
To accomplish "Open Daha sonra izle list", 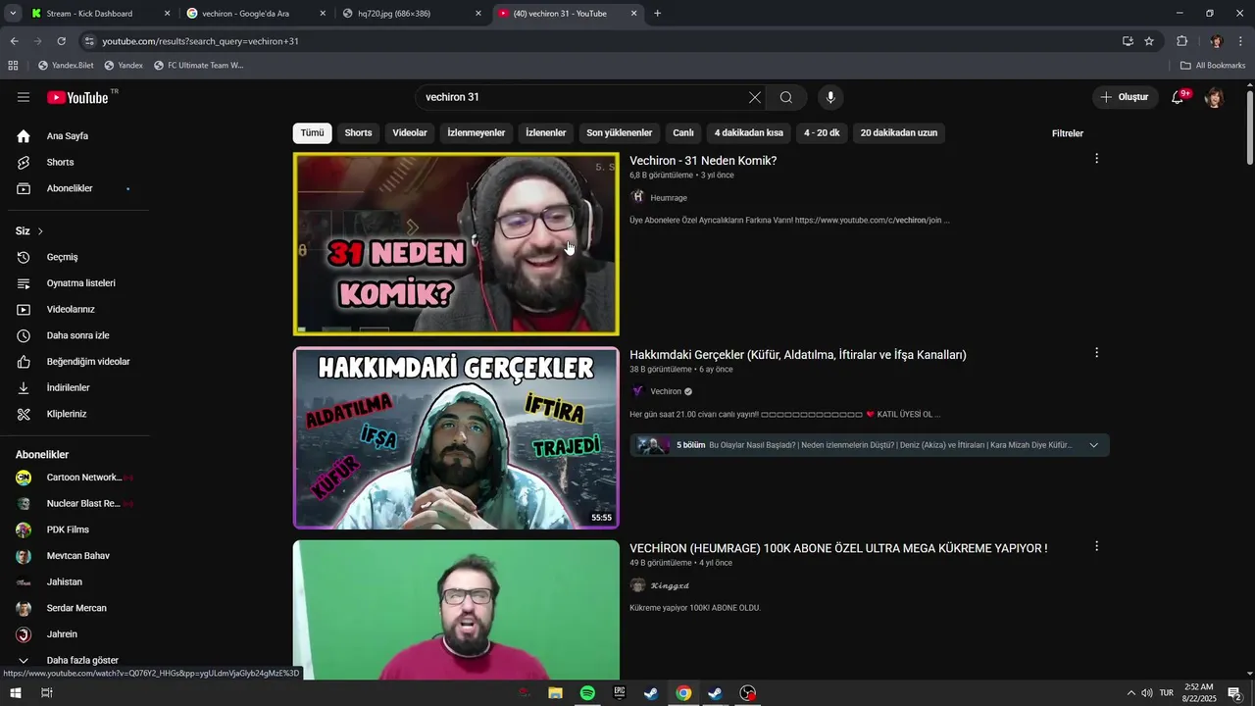I will pos(78,335).
